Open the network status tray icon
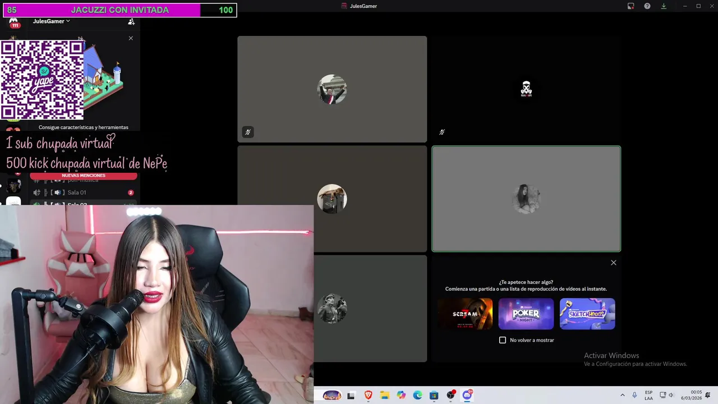Image resolution: width=718 pixels, height=404 pixels. coord(662,396)
